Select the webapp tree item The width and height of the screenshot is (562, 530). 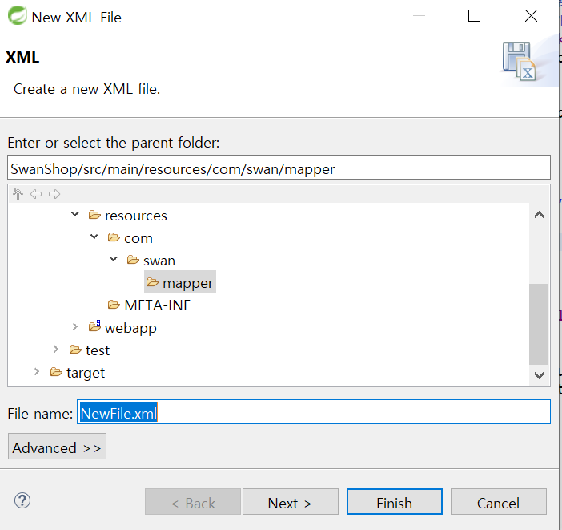click(x=130, y=328)
